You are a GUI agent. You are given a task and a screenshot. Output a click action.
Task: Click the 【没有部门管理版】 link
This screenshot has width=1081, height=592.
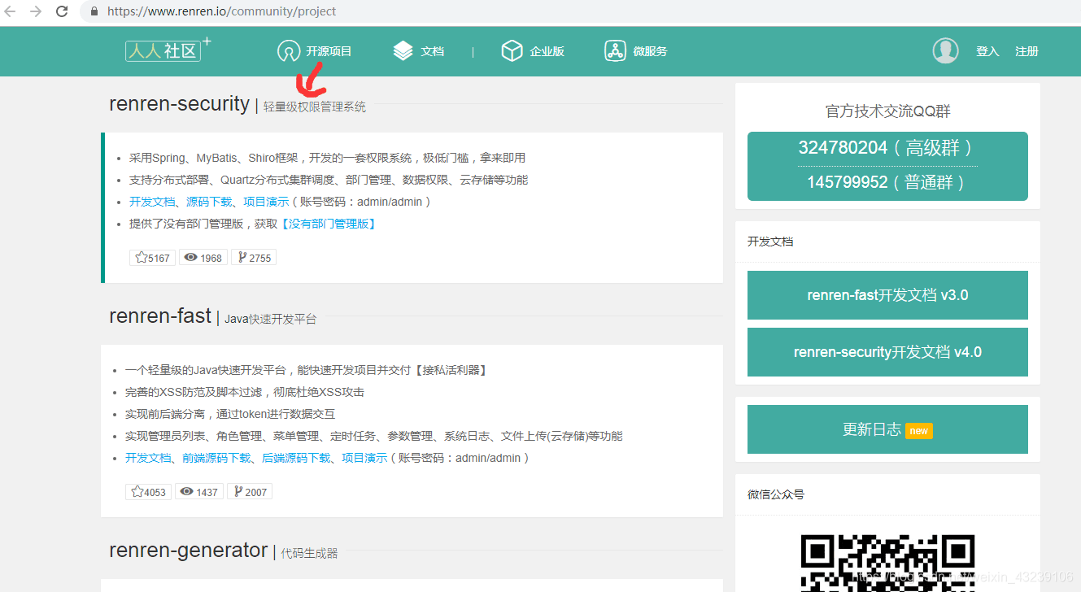coord(328,224)
